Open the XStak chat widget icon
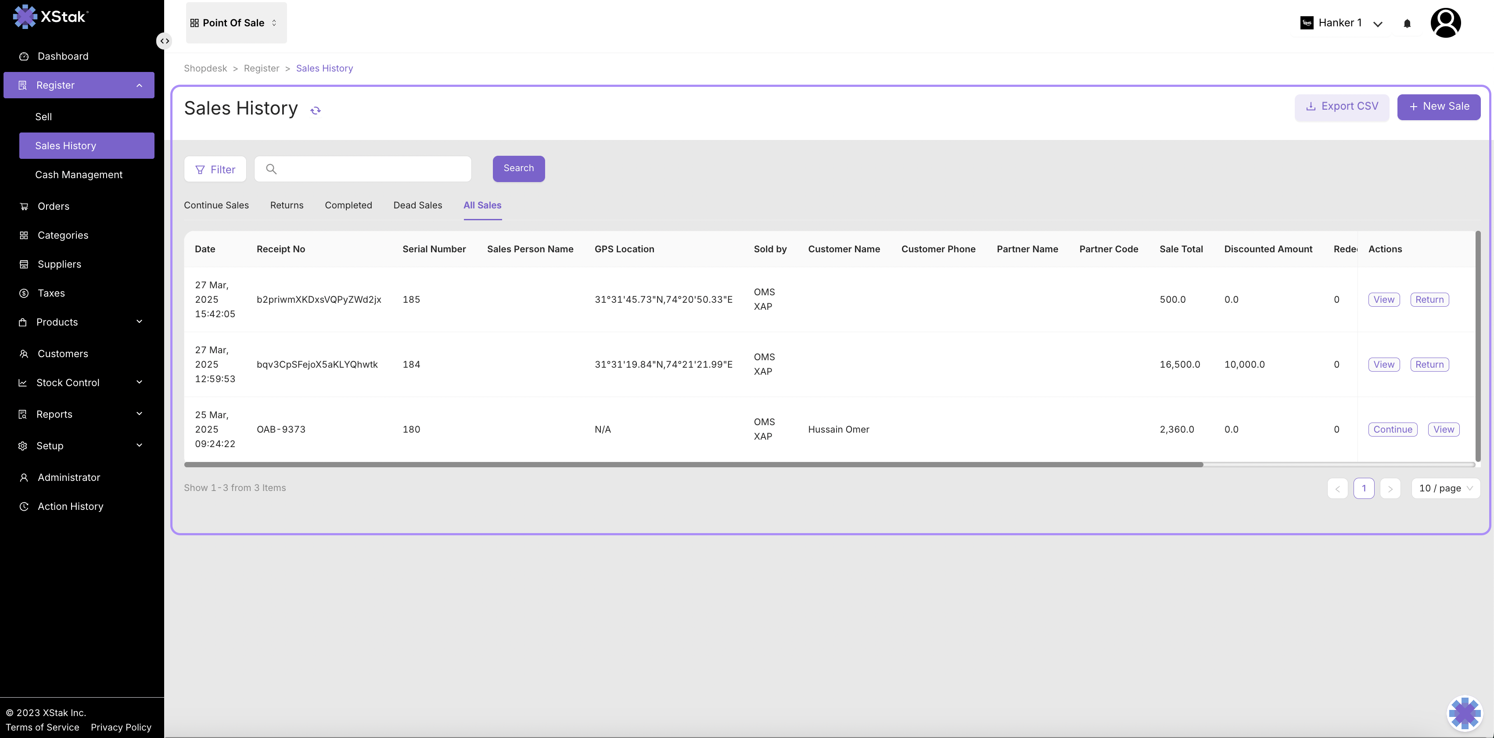Viewport: 1494px width, 738px height. coord(1465,713)
